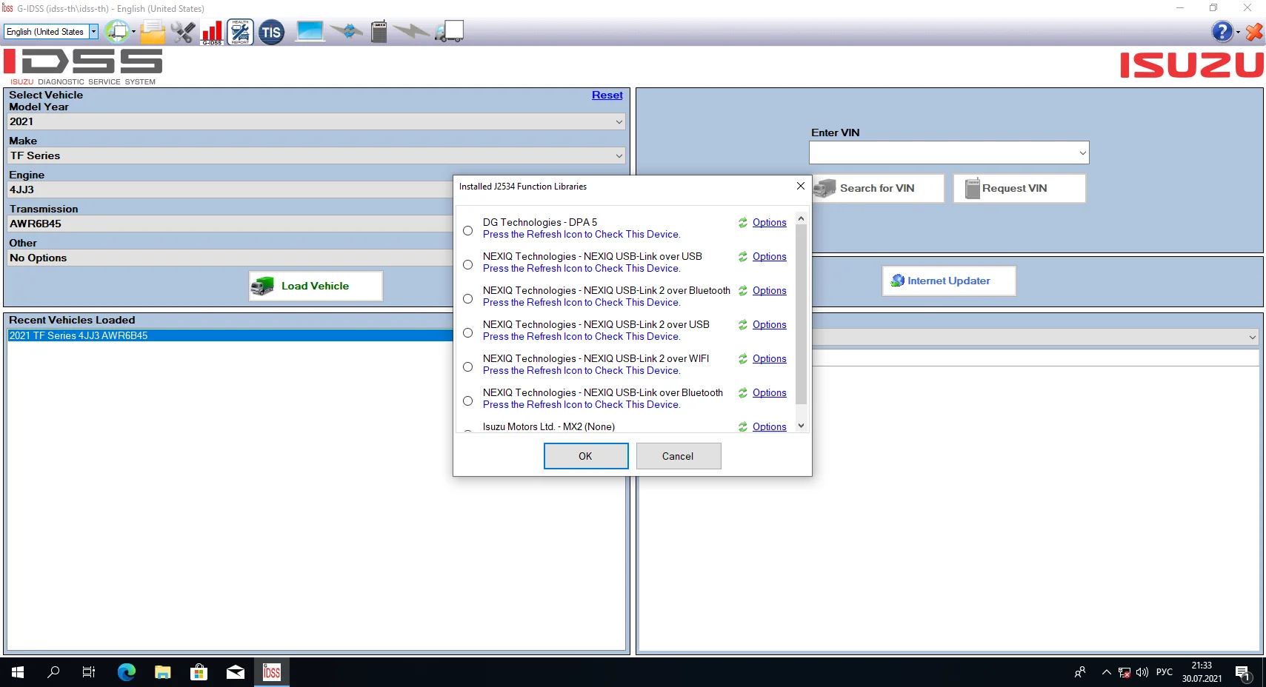The width and height of the screenshot is (1266, 687).
Task: Open Windows Start menu
Action: click(x=18, y=672)
